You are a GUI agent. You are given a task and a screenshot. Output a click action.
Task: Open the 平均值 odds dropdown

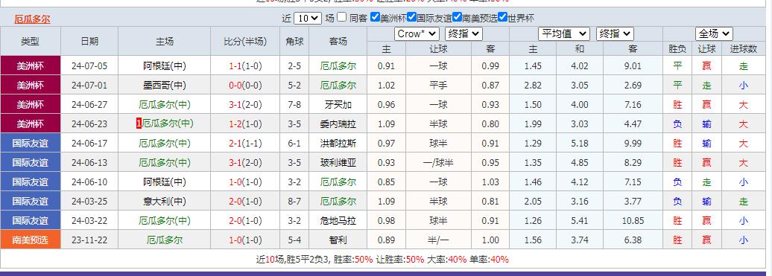point(564,34)
